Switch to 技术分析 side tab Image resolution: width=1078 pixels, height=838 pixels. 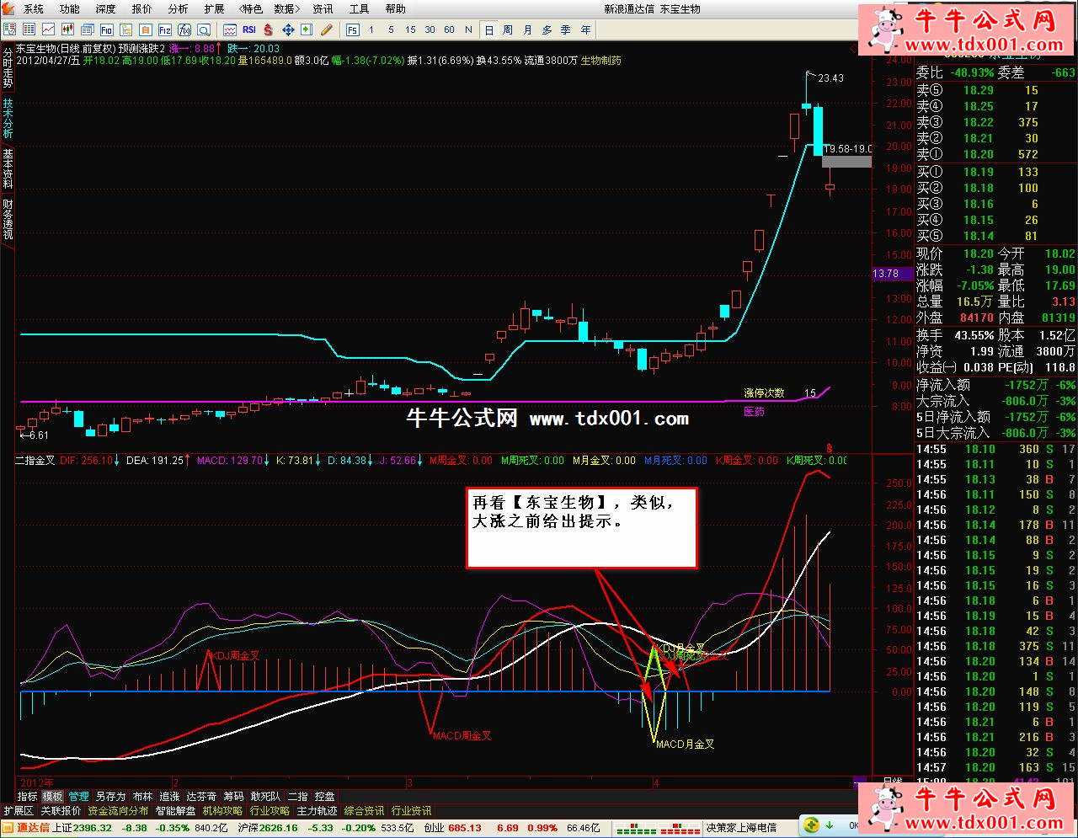(8, 119)
